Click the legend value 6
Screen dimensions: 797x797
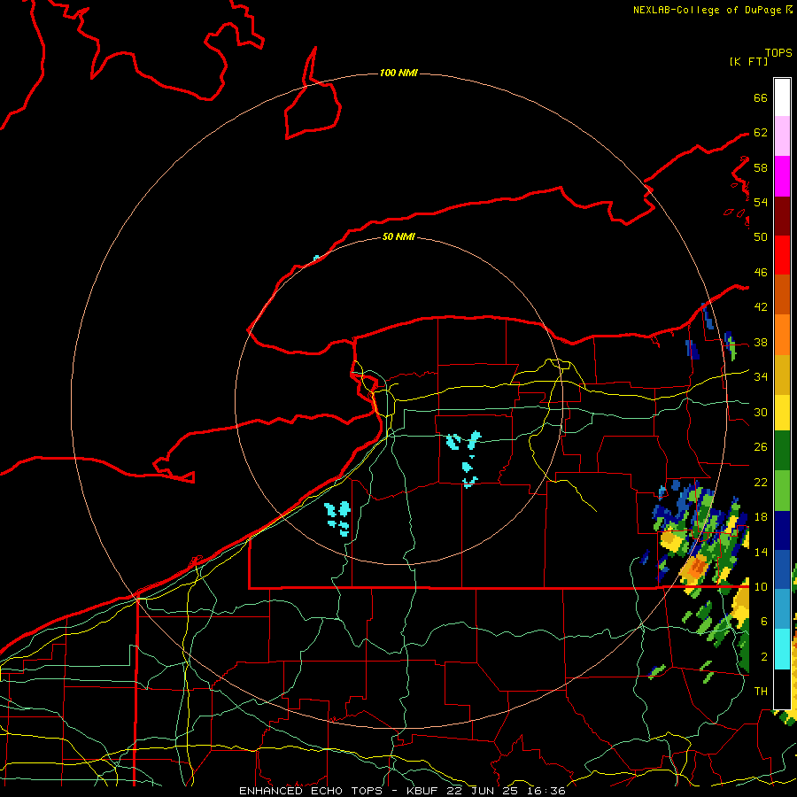763,622
